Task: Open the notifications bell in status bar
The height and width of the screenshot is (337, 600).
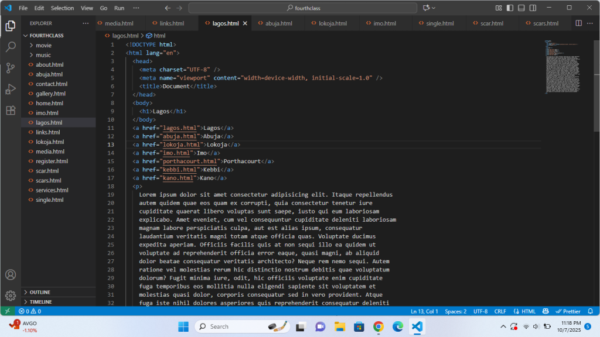Action: tap(590, 311)
